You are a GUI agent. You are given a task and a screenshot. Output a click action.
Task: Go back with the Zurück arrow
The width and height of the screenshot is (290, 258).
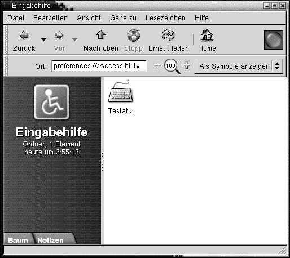click(24, 35)
